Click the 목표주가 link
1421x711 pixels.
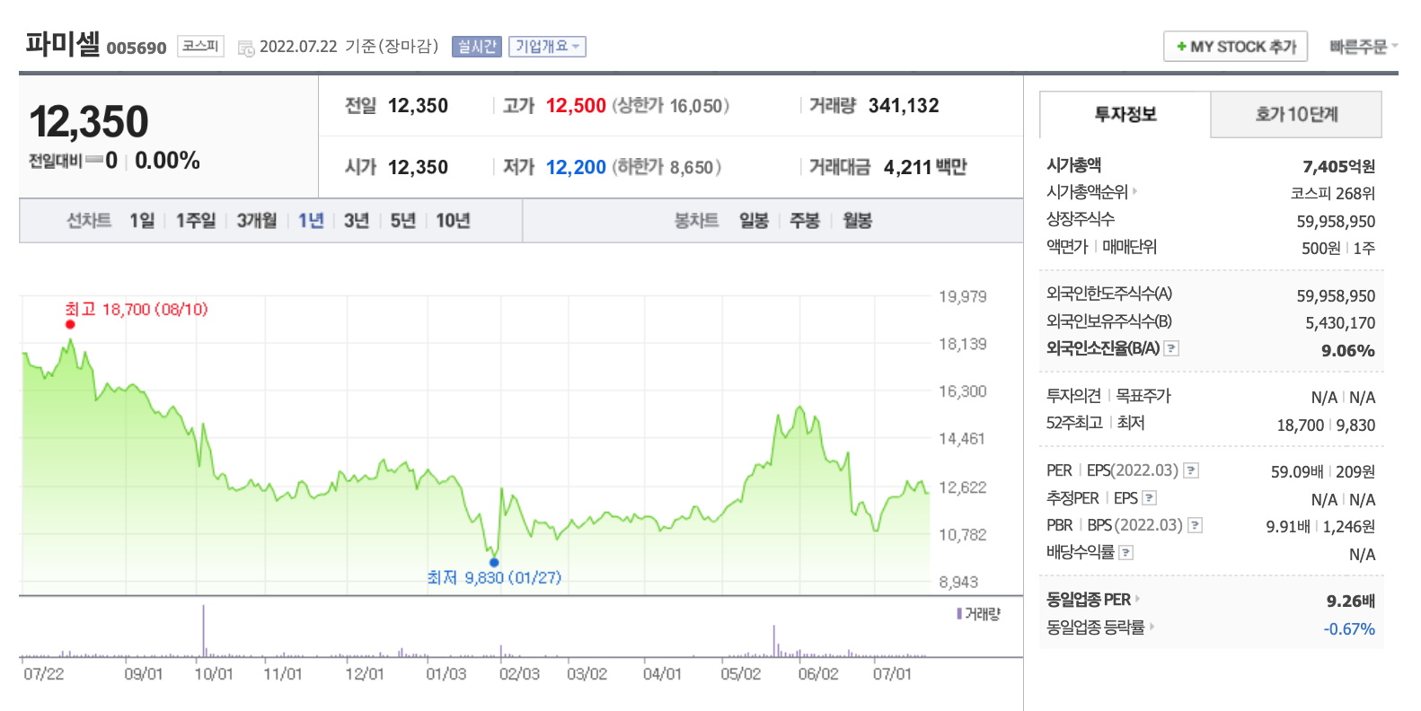click(x=1143, y=396)
